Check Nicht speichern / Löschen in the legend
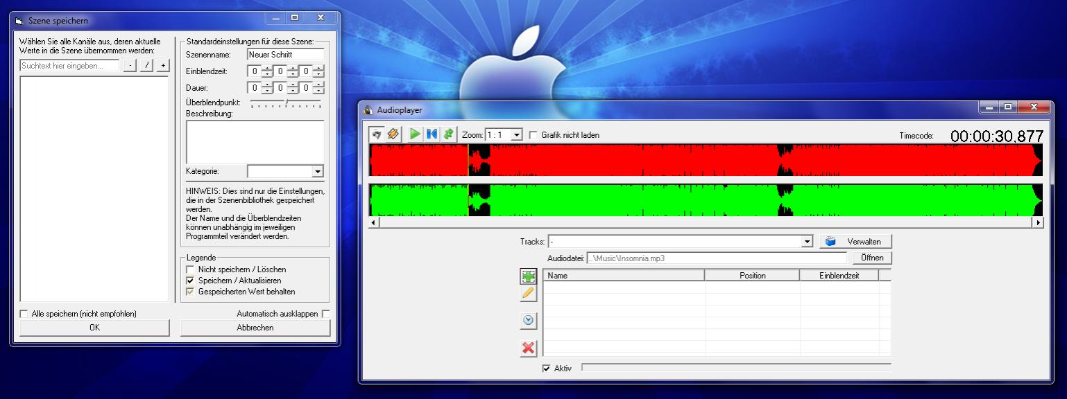Viewport: 1067px width, 399px height. [x=190, y=269]
